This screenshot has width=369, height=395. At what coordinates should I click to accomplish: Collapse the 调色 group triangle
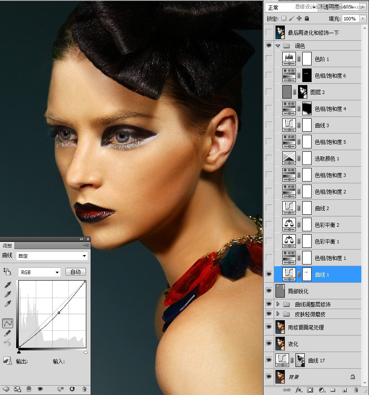point(278,45)
